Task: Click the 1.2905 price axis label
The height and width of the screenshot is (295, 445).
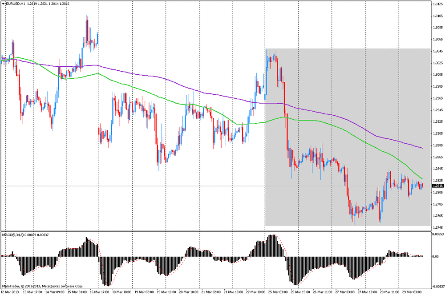Action: point(438,133)
